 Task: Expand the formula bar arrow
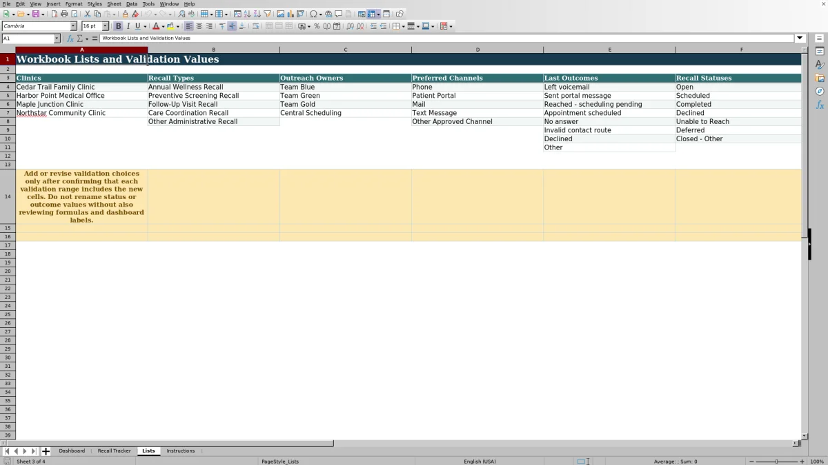[x=800, y=39]
